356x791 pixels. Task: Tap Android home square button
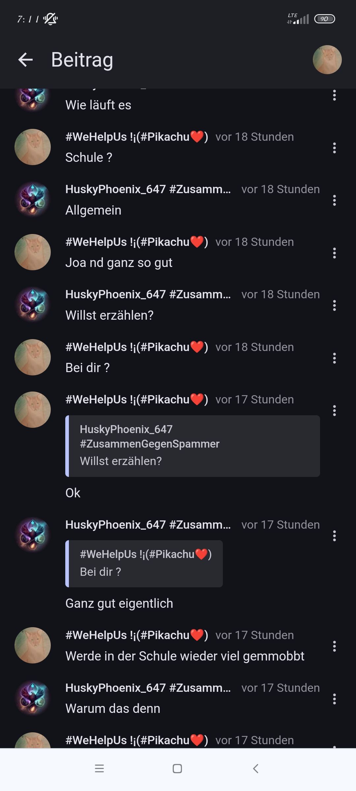click(x=177, y=769)
